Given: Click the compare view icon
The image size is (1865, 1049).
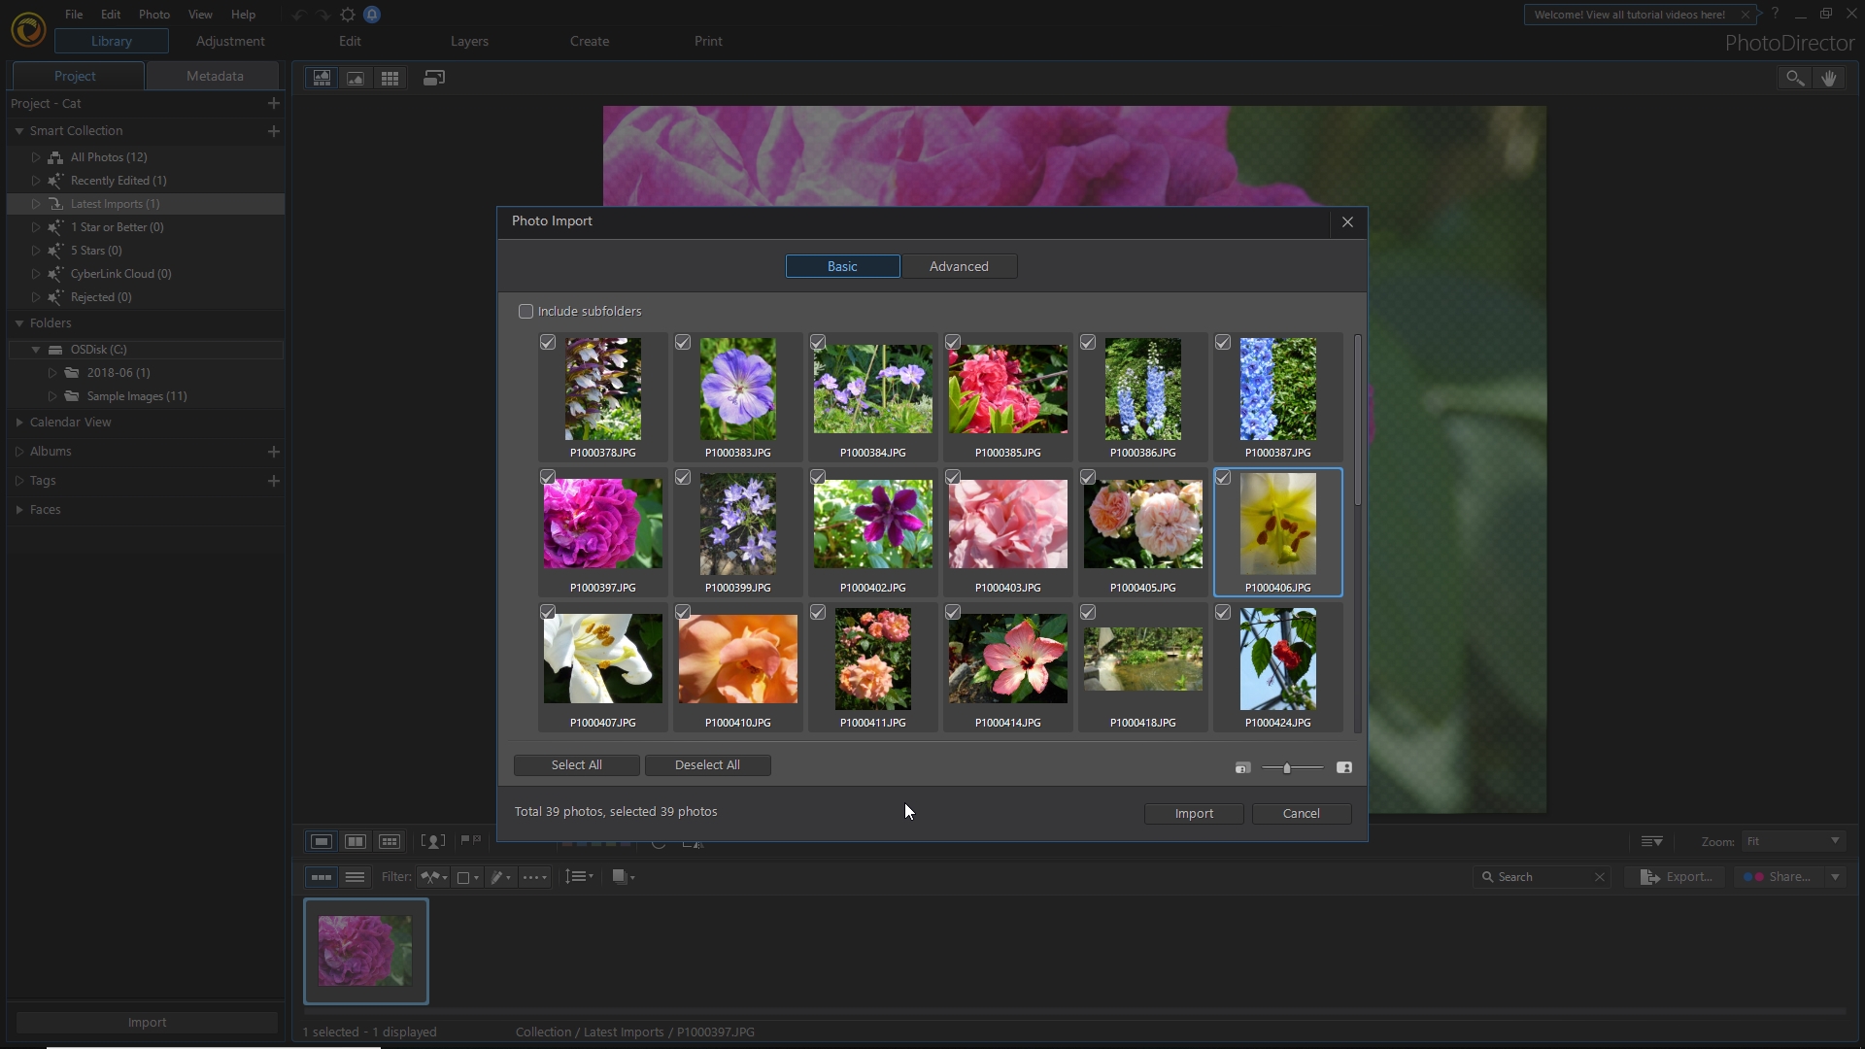Looking at the screenshot, I should (355, 840).
